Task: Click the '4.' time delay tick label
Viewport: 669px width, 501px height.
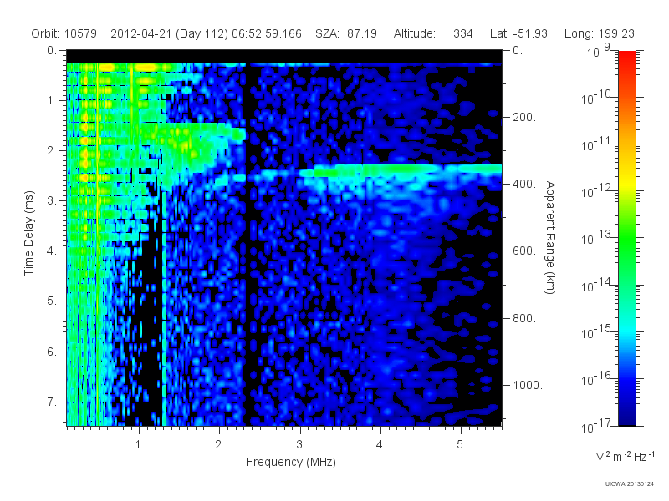Action: click(x=52, y=251)
